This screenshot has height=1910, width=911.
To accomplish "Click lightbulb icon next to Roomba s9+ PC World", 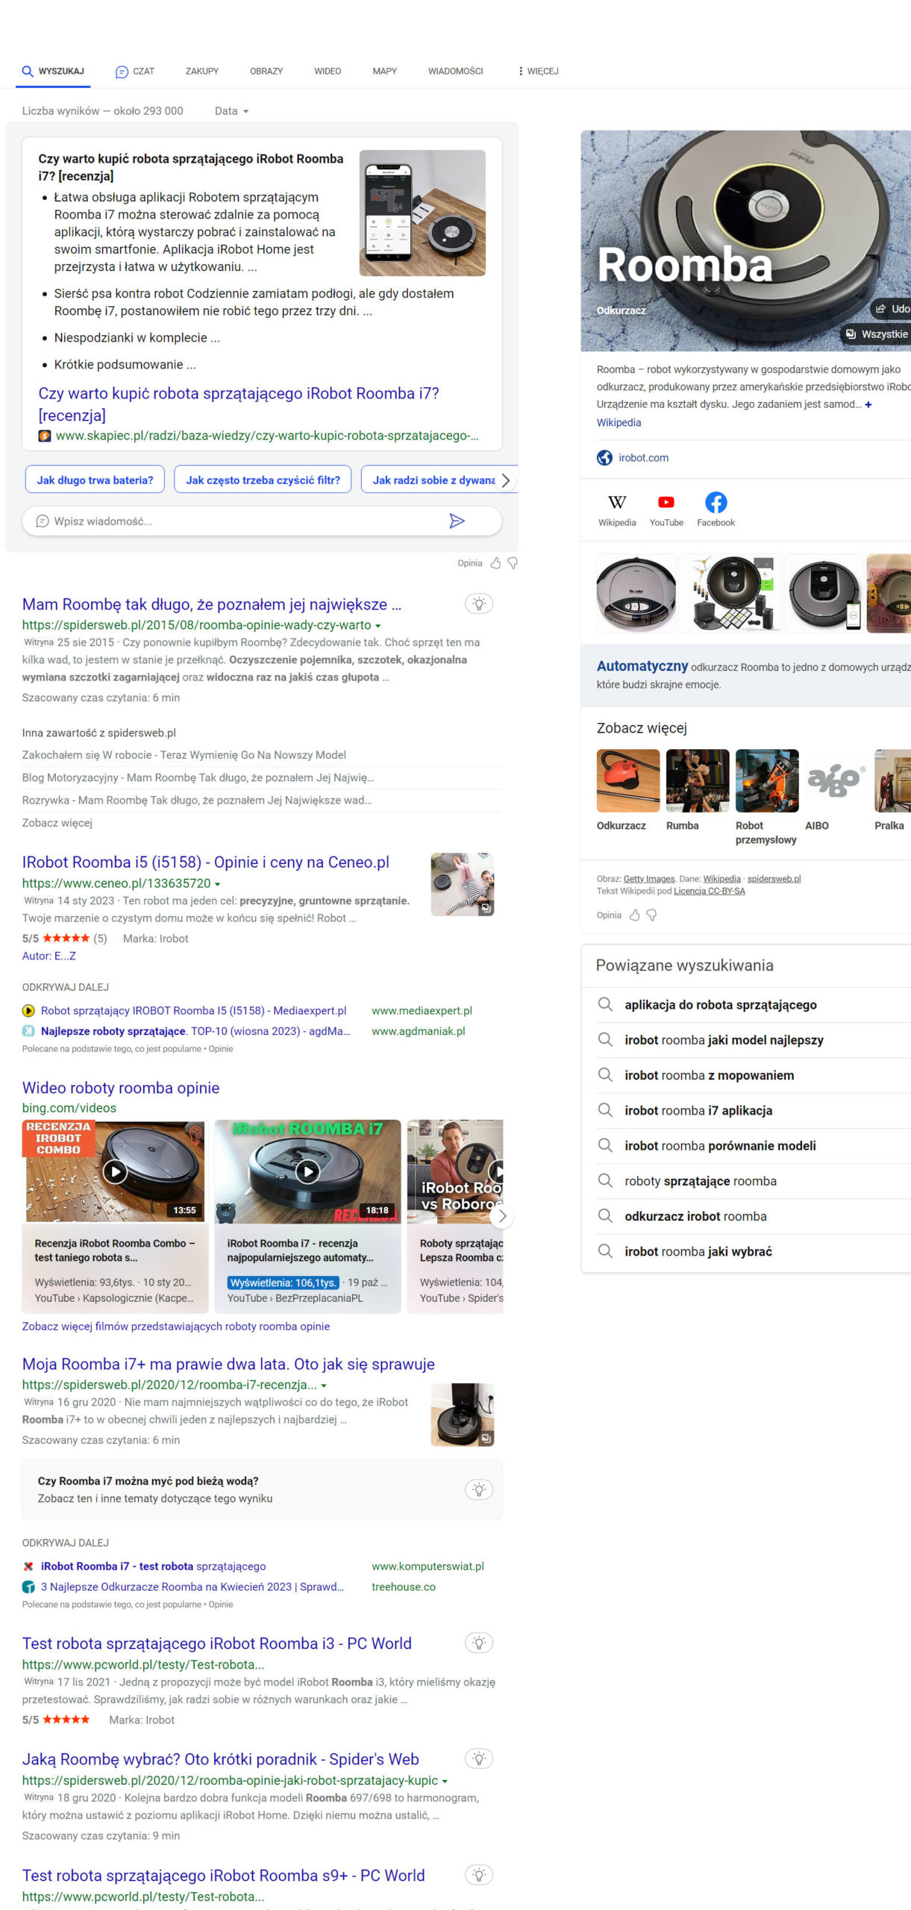I will [x=479, y=1875].
